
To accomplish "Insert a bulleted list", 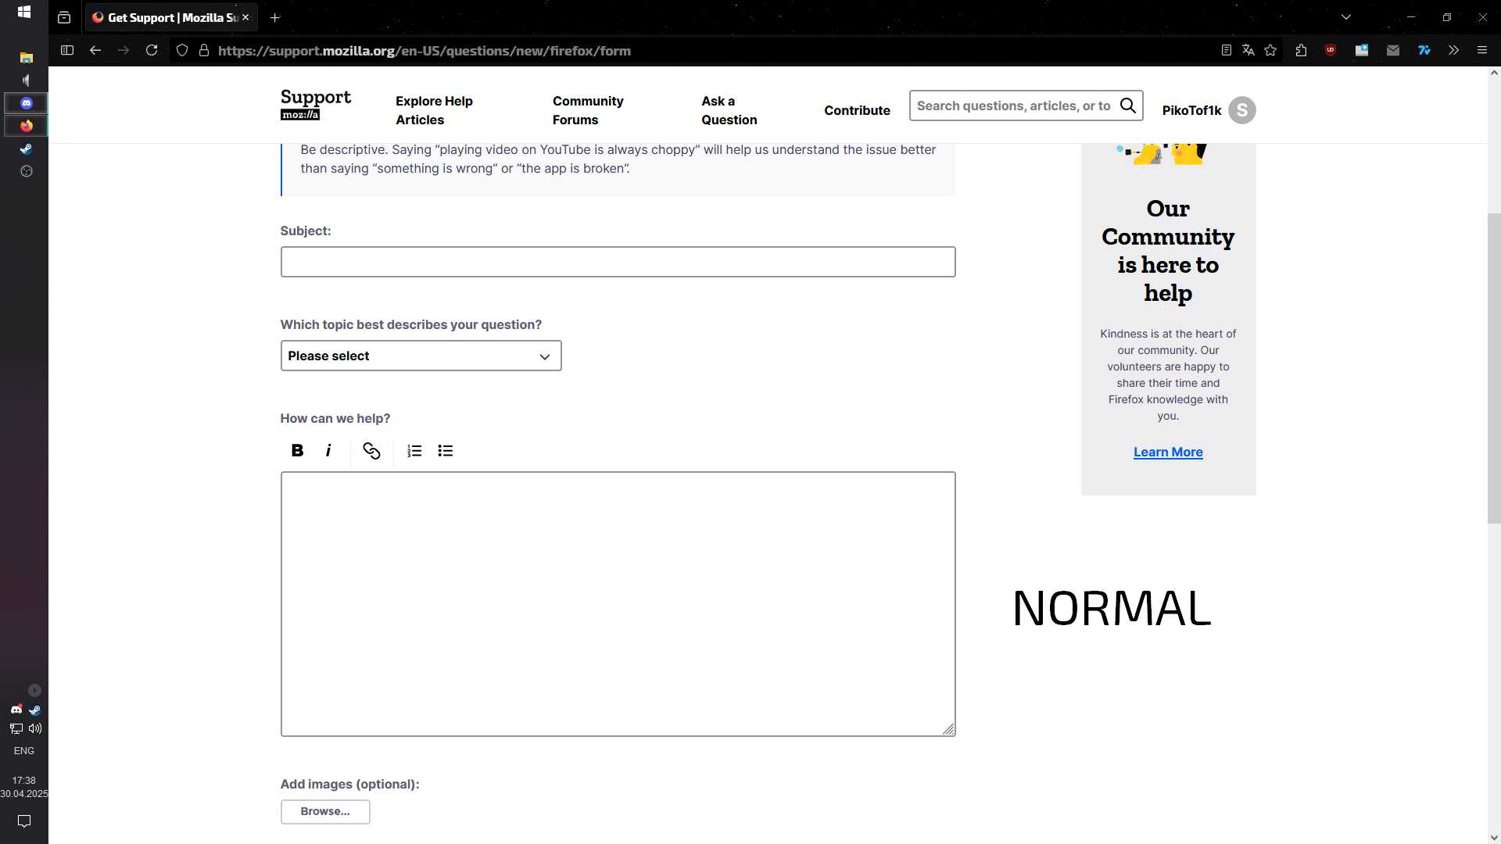I will (x=446, y=451).
